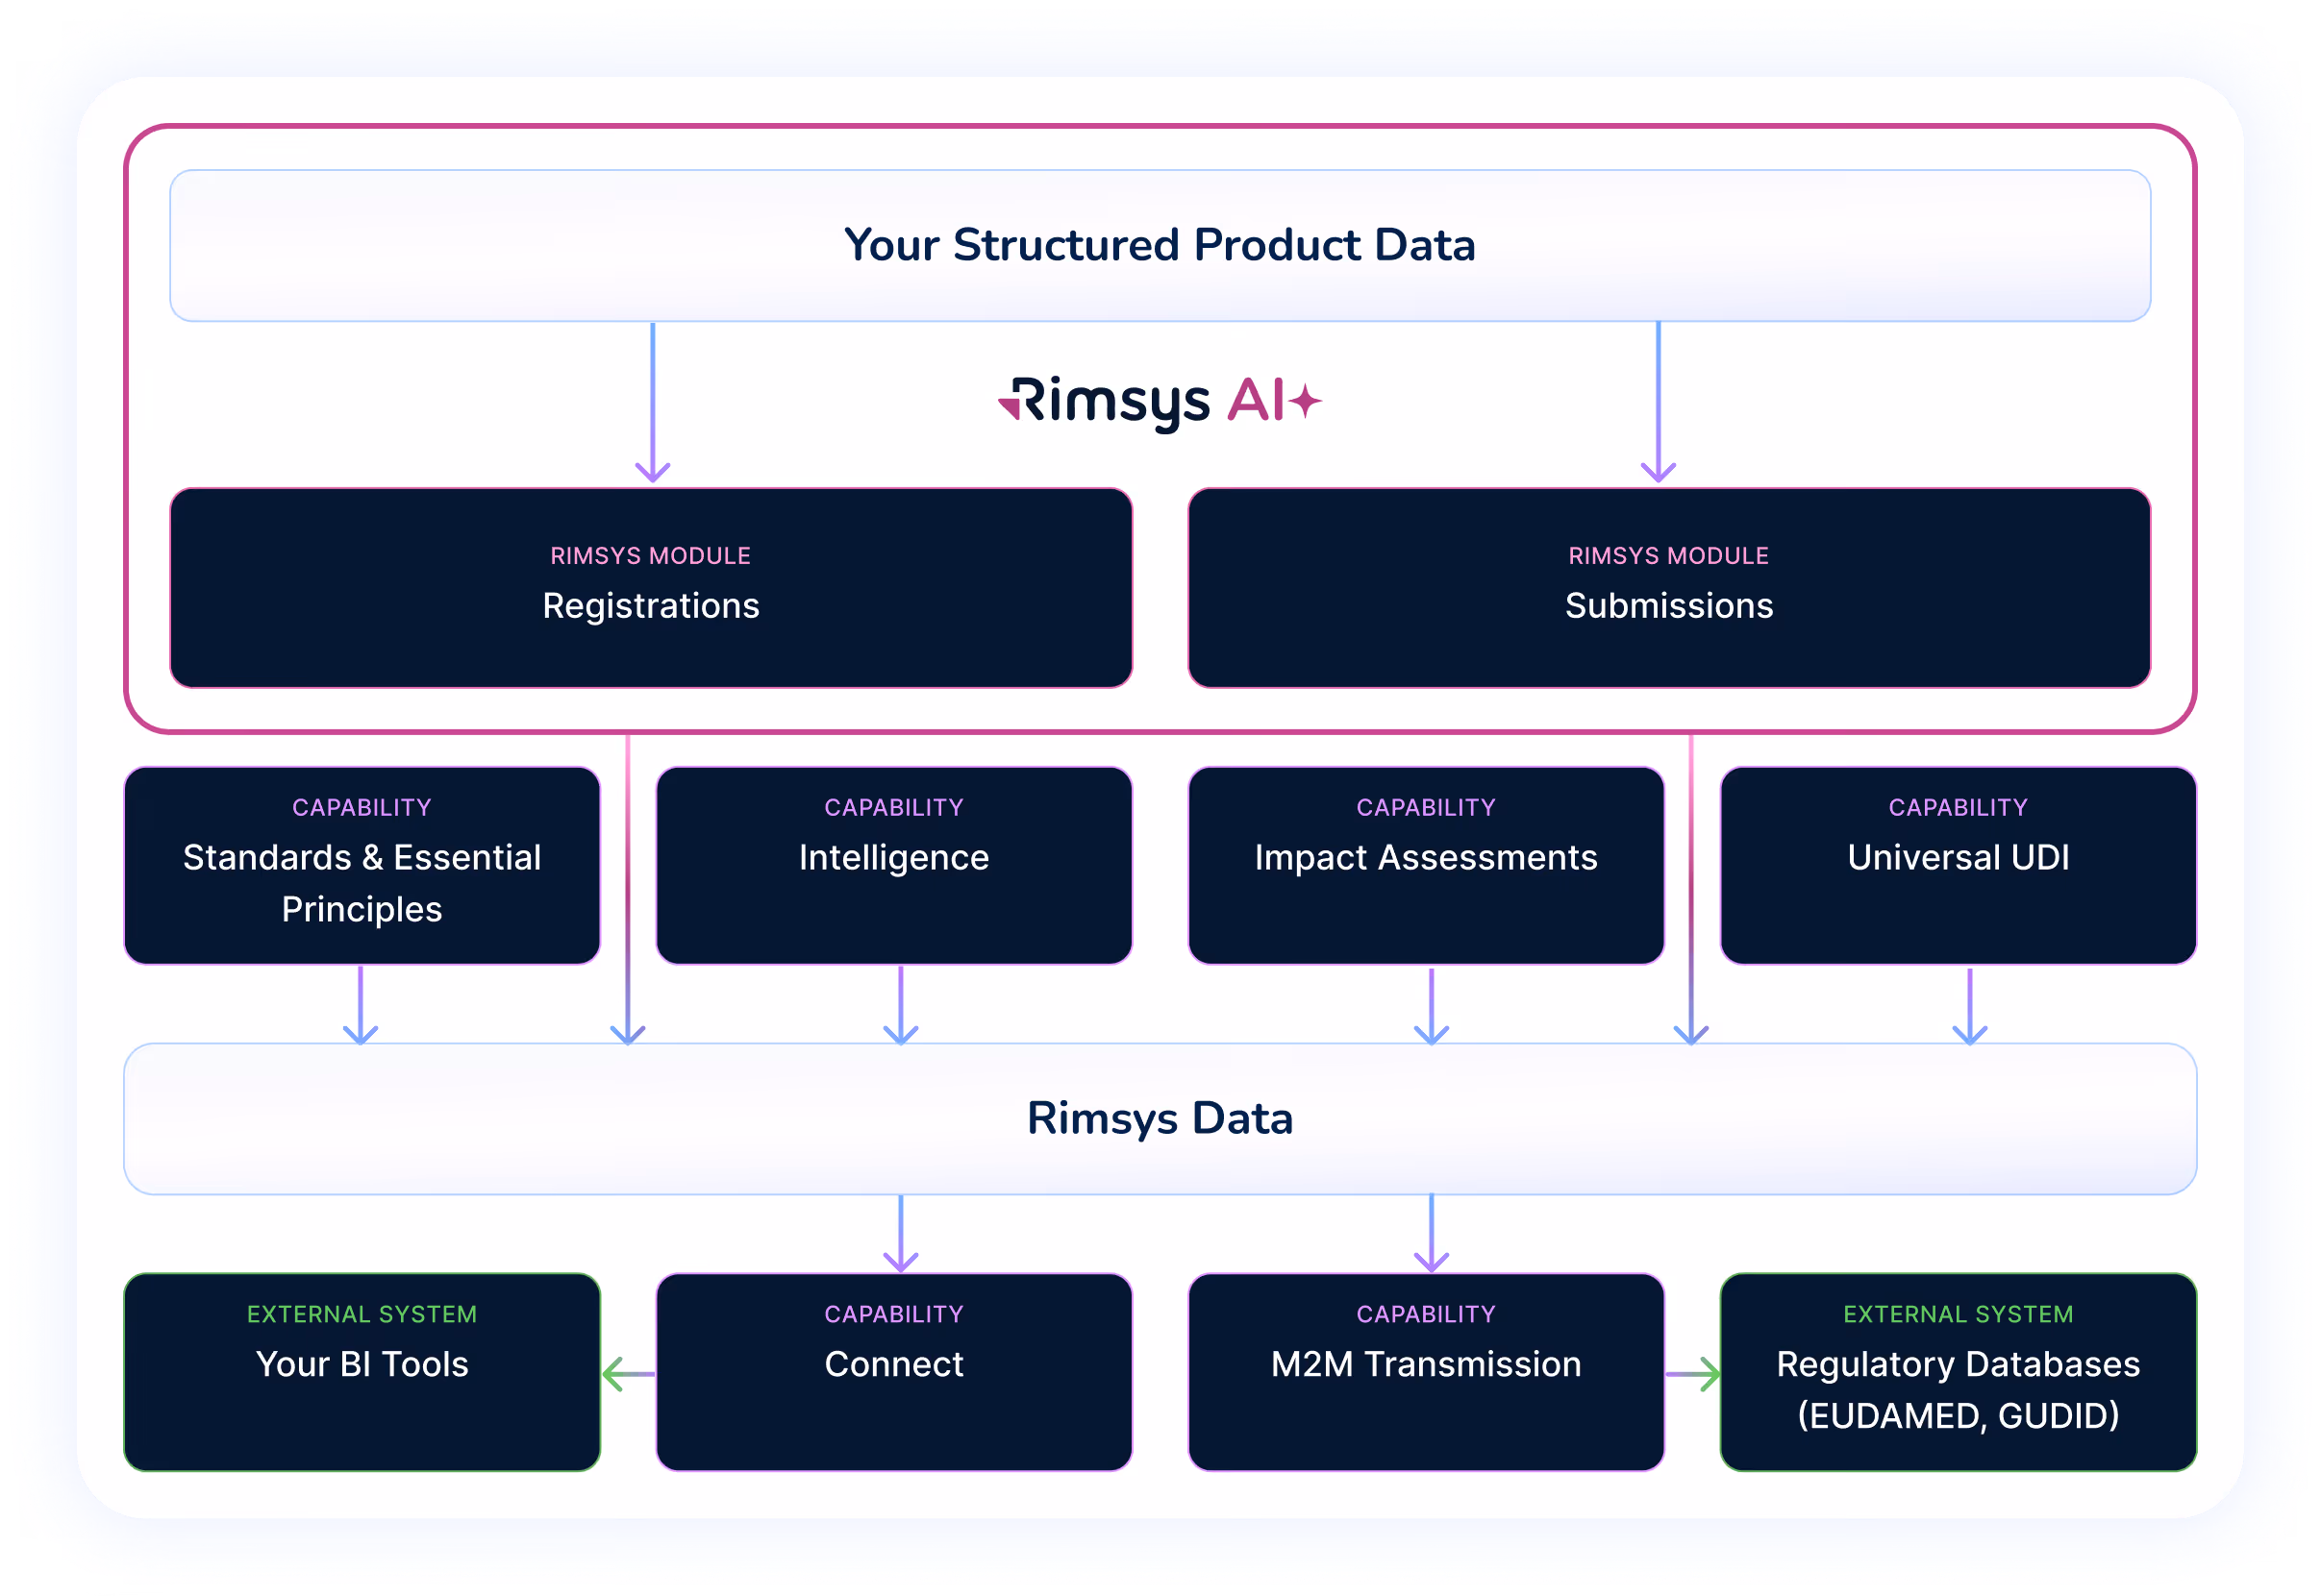Click the CAPABILITY label above Impact Assessments
Image resolution: width=2321 pixels, height=1596 pixels.
1426,807
